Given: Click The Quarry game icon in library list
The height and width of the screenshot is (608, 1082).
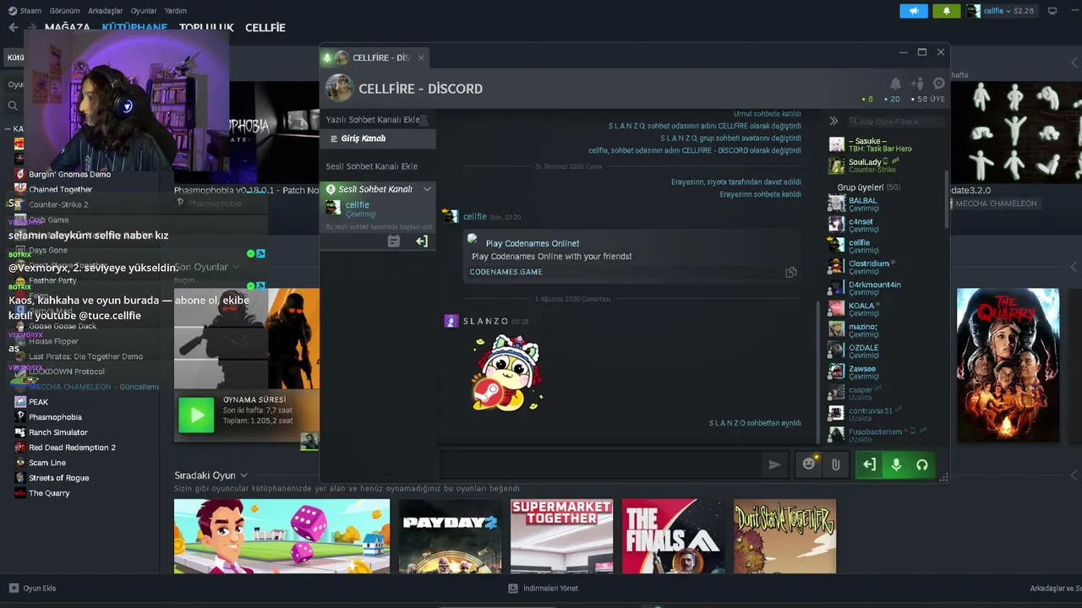Looking at the screenshot, I should pos(20,493).
